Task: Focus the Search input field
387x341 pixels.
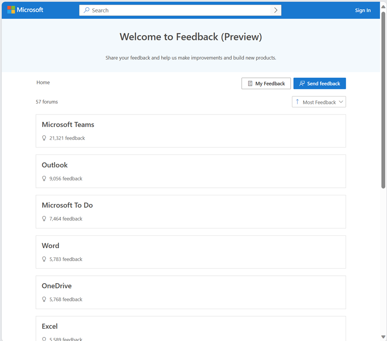Action: 178,10
